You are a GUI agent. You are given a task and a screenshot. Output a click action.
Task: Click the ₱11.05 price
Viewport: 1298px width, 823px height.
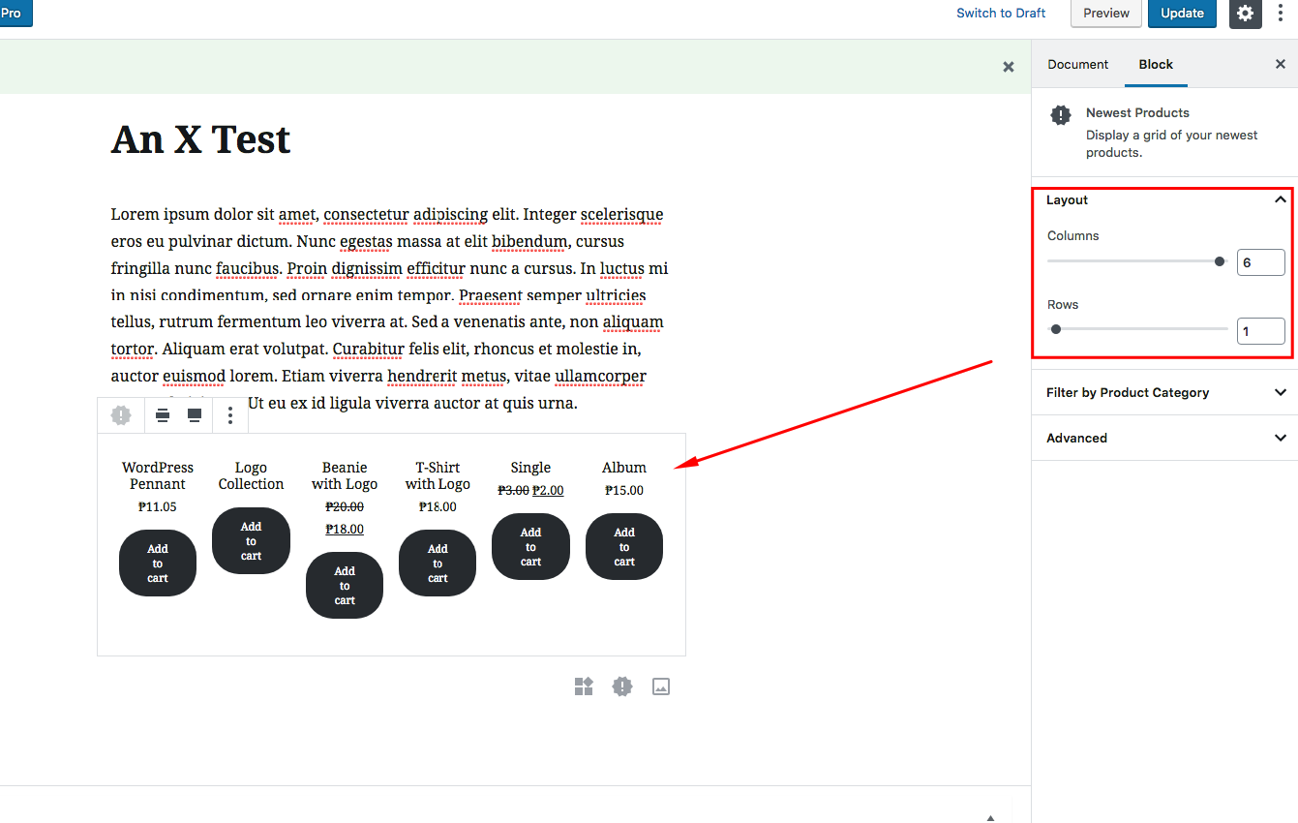coord(158,506)
